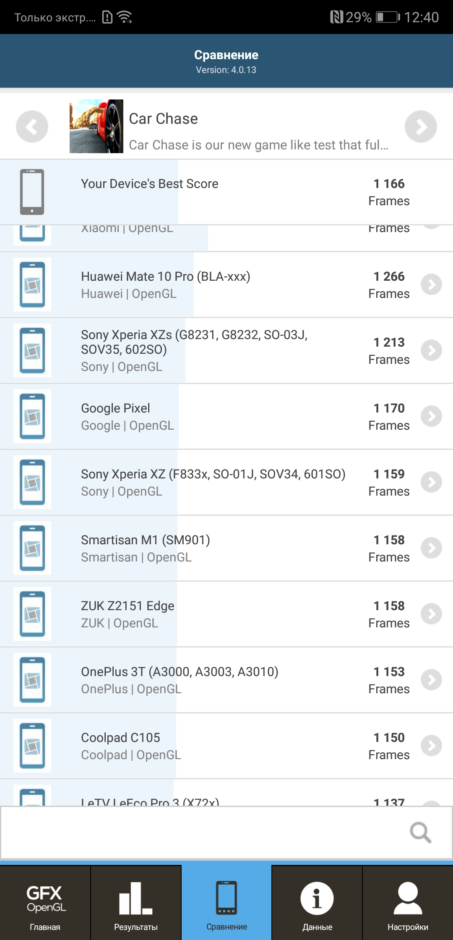453x940 pixels.
Task: Tap the magnifier search icon
Action: click(x=420, y=833)
